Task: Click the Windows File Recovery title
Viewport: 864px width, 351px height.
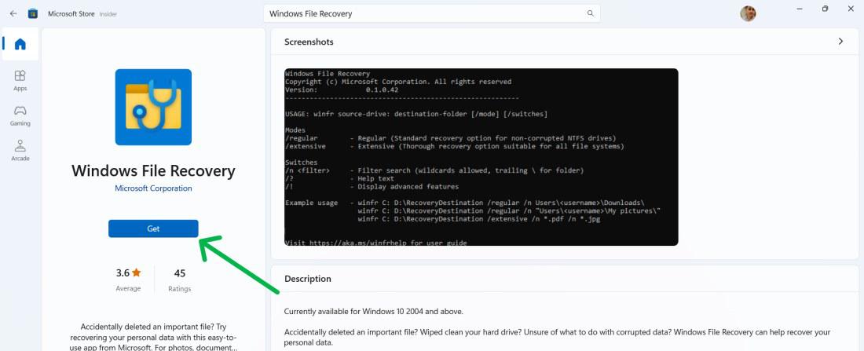Action: pos(153,171)
